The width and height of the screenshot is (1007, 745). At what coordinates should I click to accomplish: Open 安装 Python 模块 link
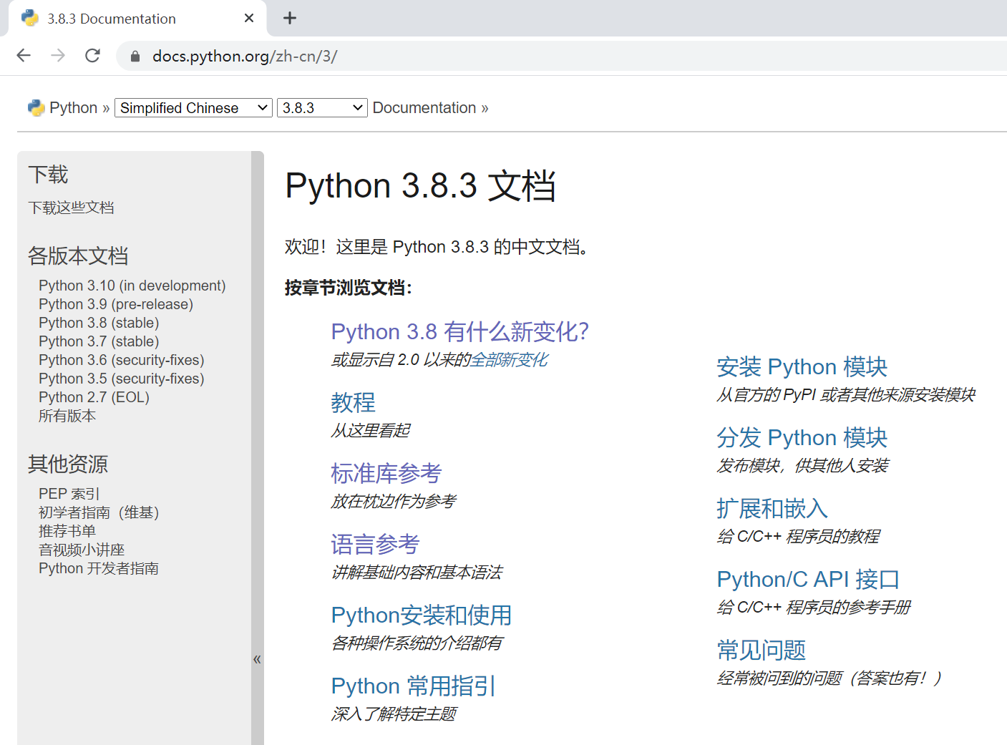click(802, 366)
